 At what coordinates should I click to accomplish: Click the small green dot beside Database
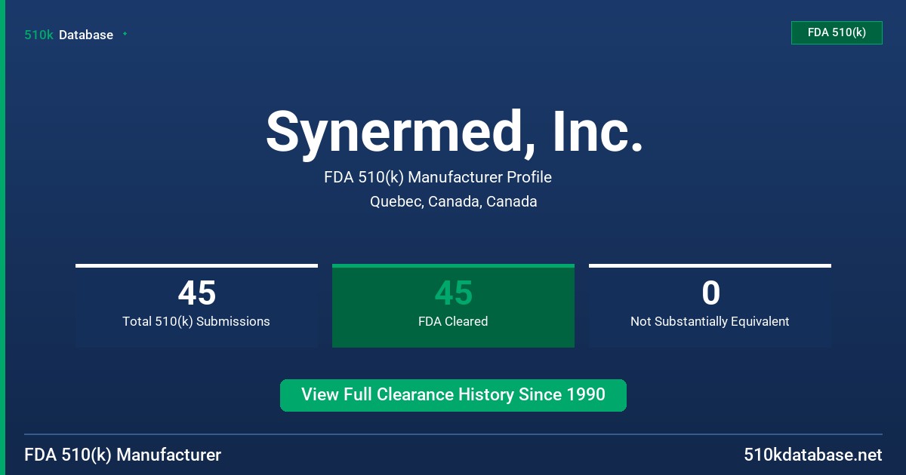coord(125,34)
